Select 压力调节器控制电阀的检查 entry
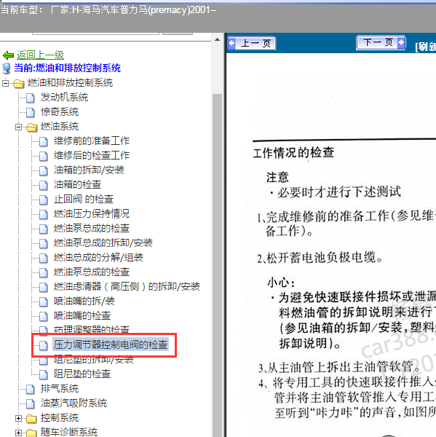Screen dimensions: 436x437 pyautogui.click(x=111, y=345)
